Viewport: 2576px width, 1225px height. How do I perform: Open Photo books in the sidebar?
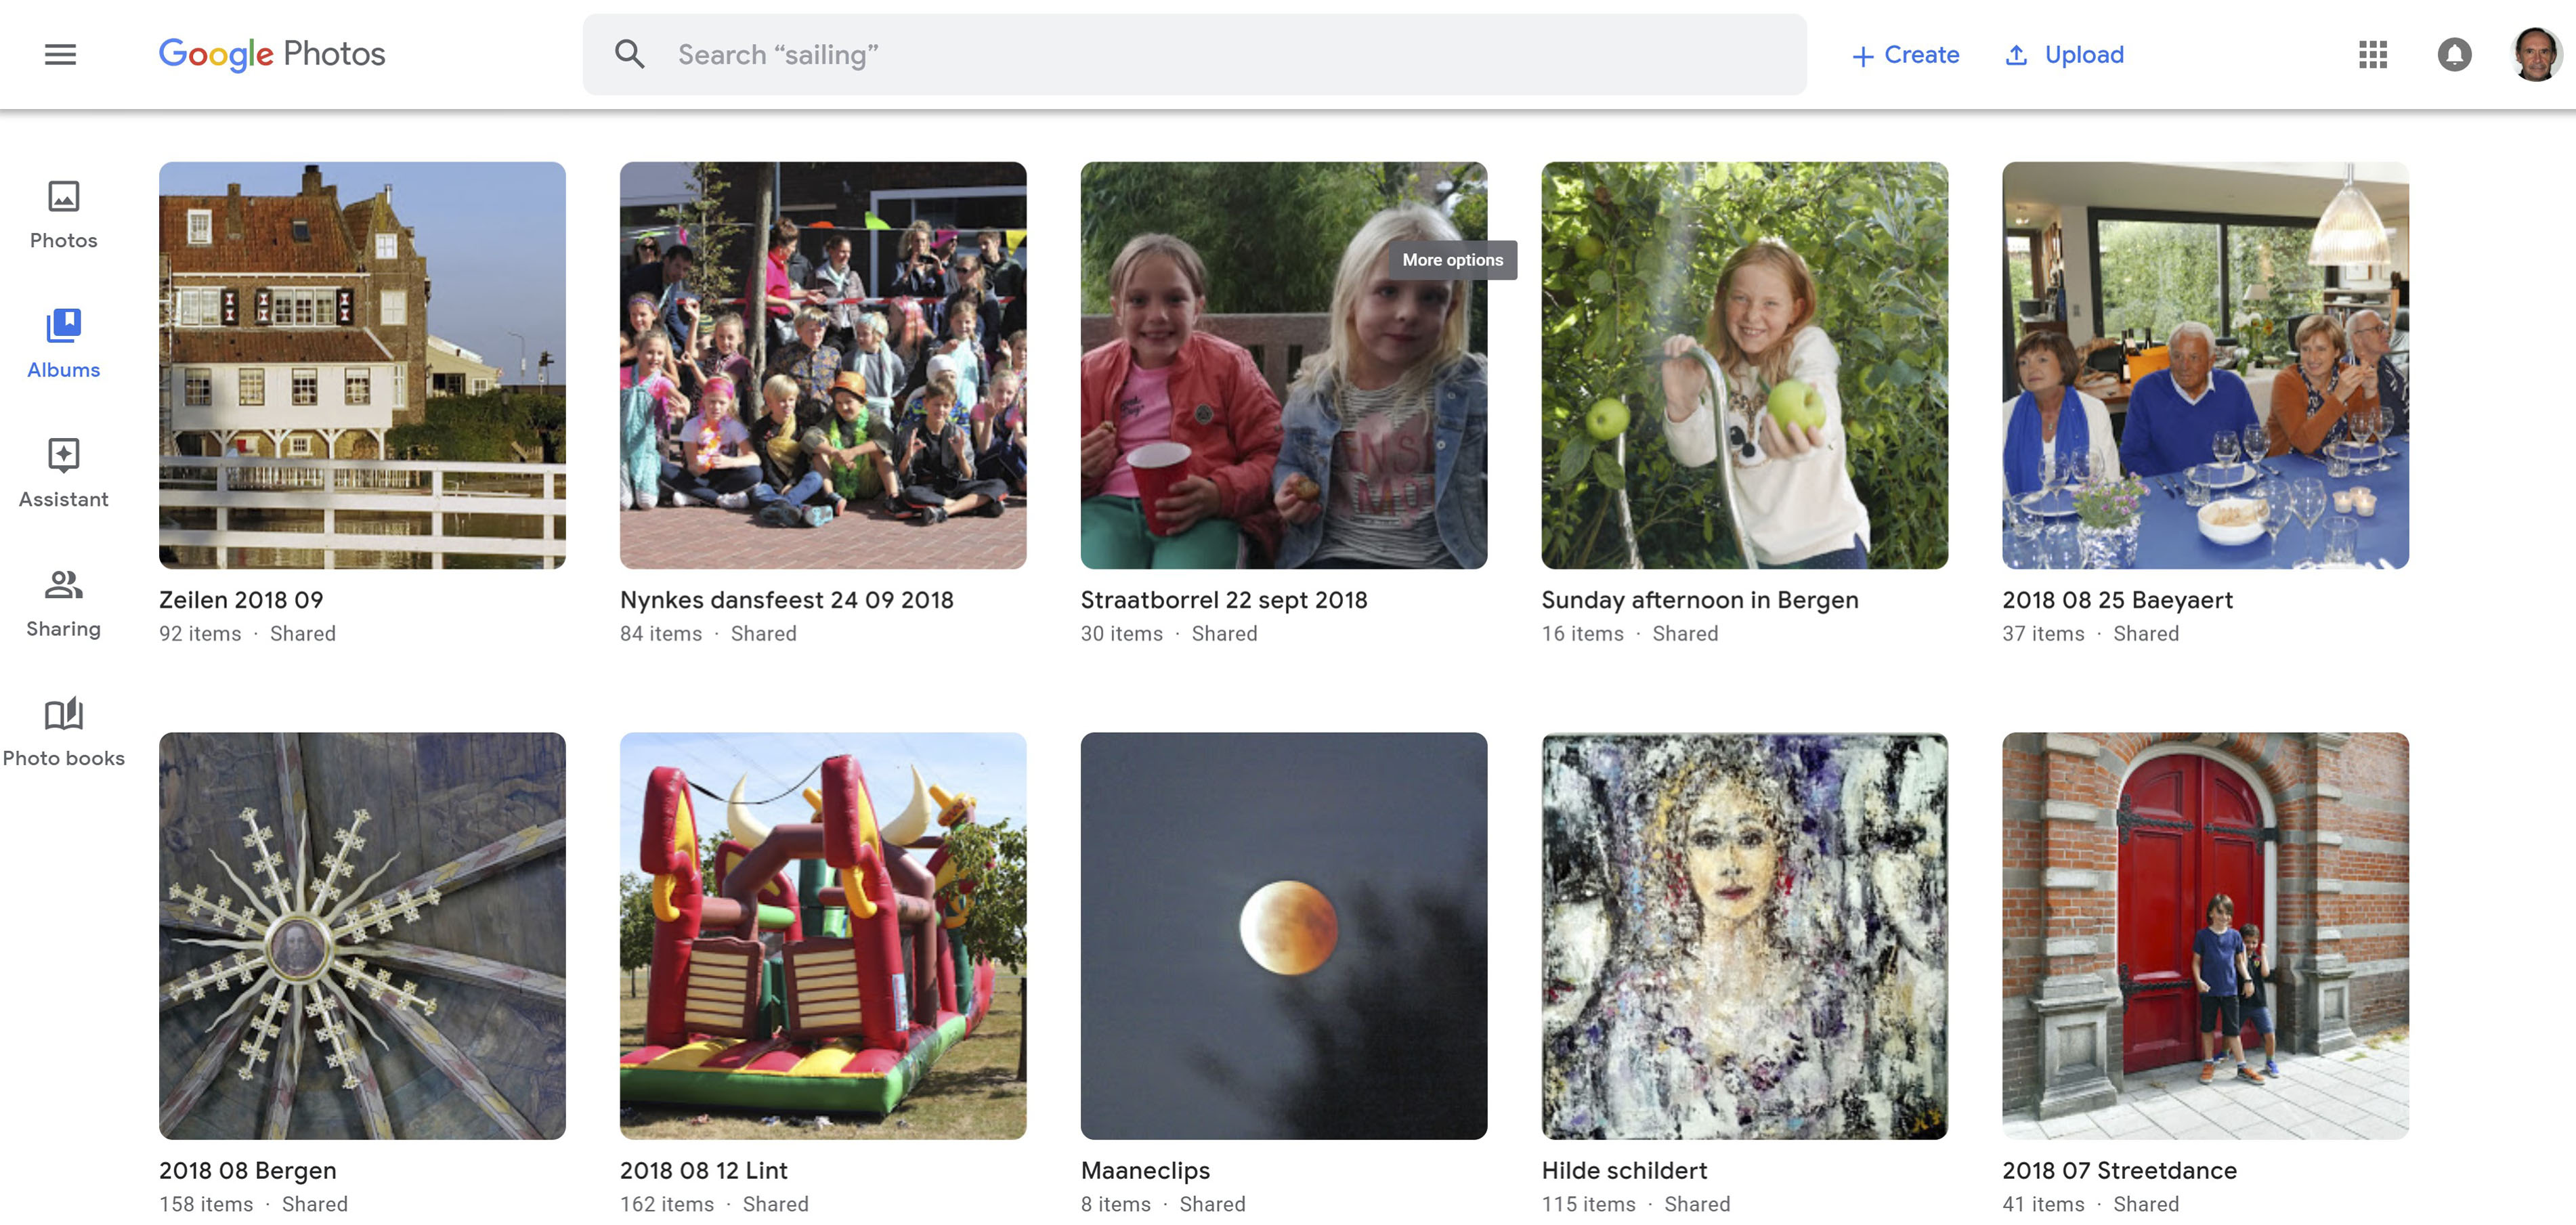pyautogui.click(x=63, y=732)
